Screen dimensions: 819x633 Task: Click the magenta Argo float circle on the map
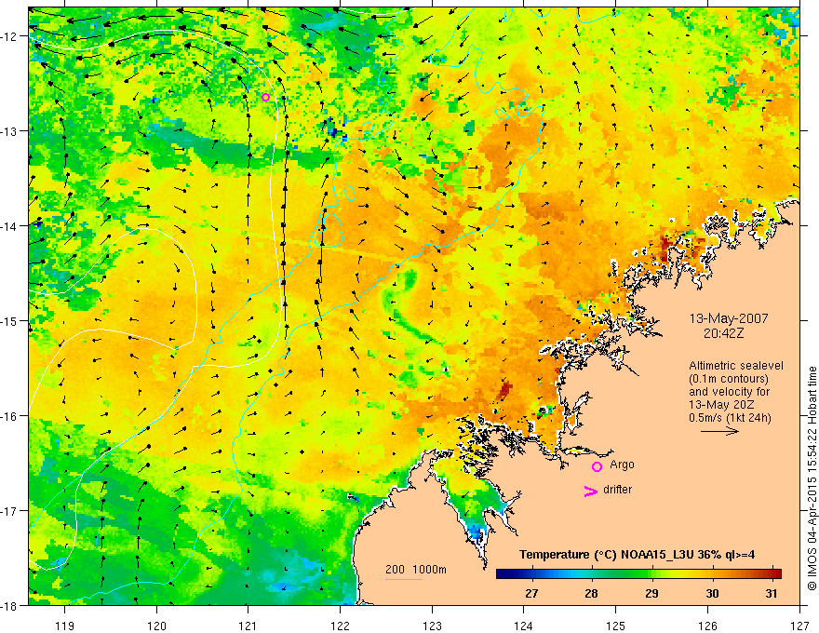265,97
